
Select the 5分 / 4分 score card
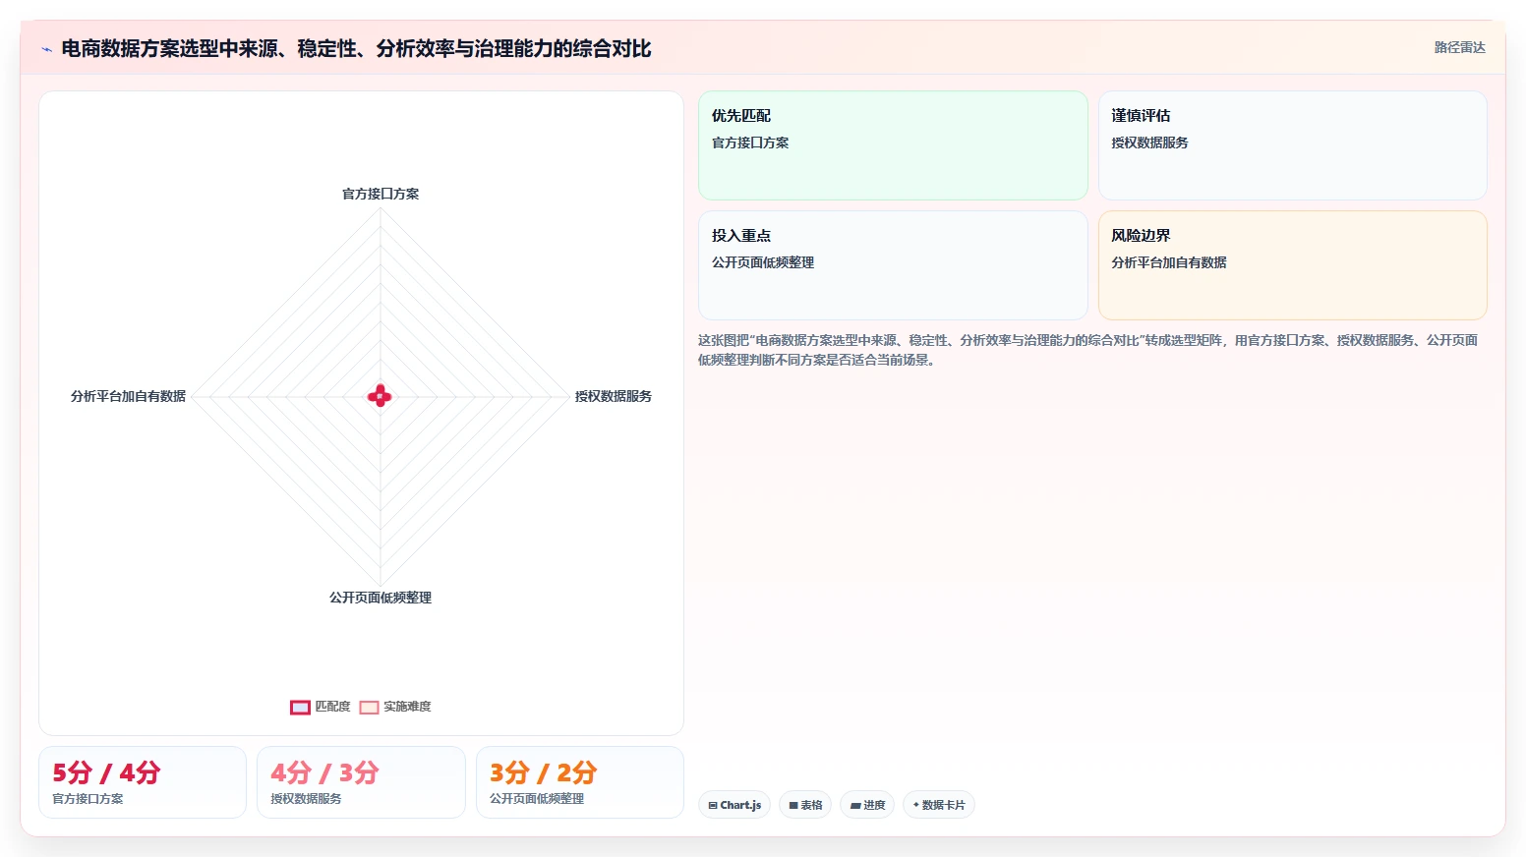pos(143,782)
